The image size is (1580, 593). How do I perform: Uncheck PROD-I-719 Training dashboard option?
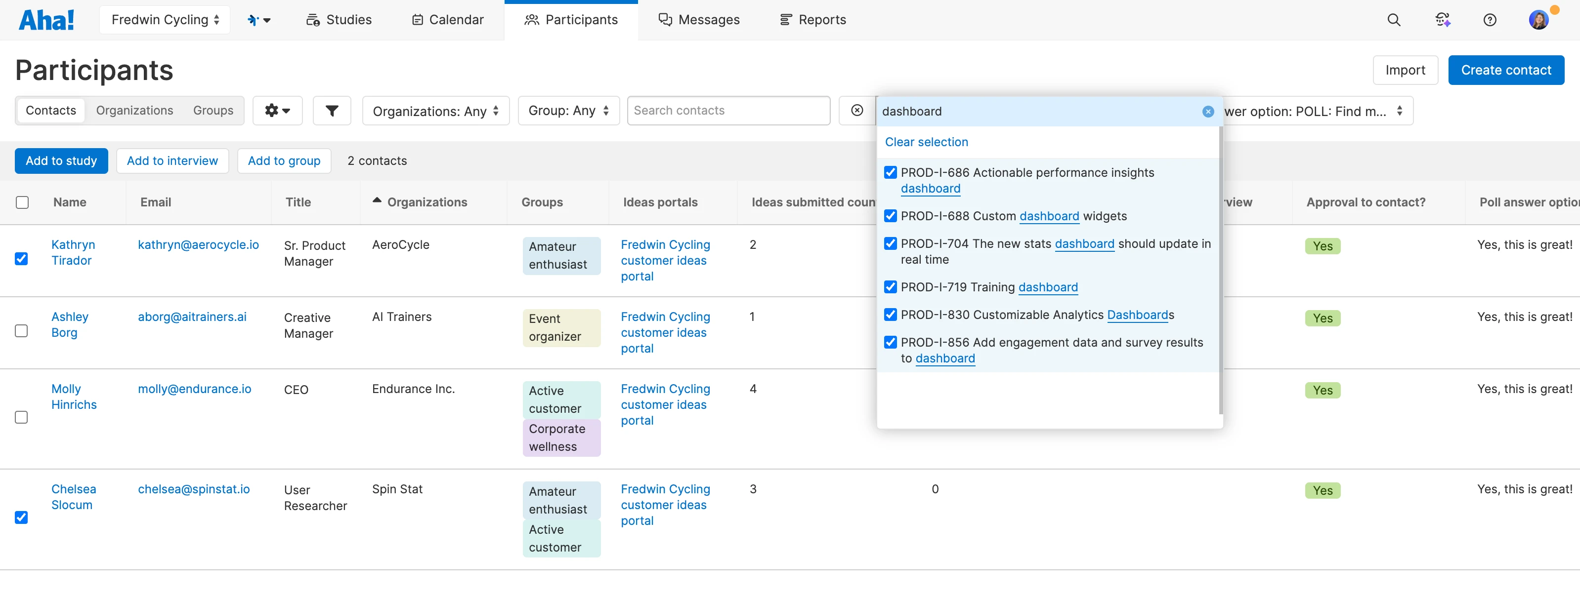[x=891, y=287]
